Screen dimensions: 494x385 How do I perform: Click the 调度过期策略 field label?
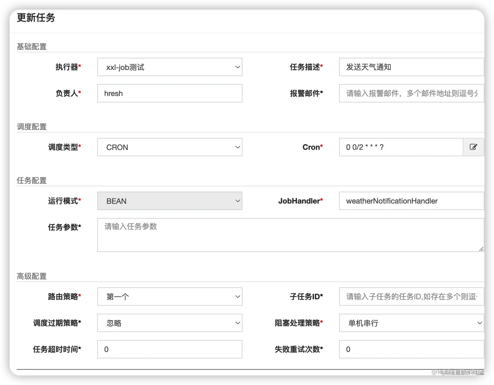pyautogui.click(x=57, y=323)
